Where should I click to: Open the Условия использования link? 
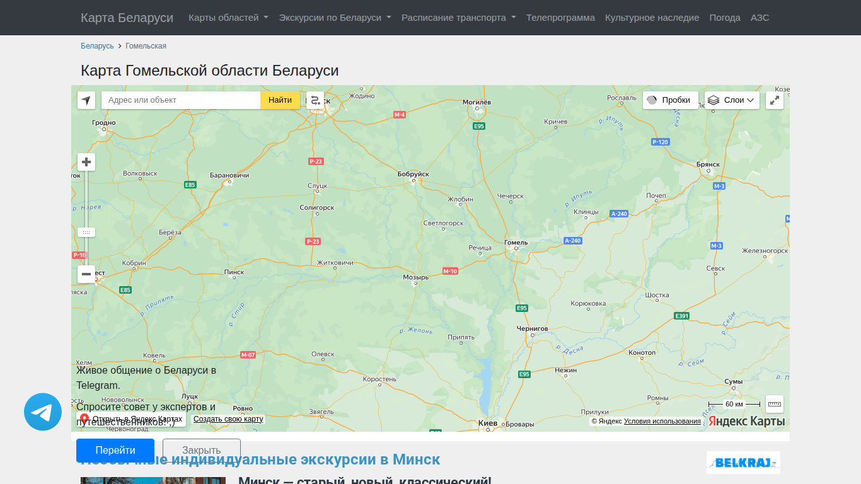pos(662,421)
